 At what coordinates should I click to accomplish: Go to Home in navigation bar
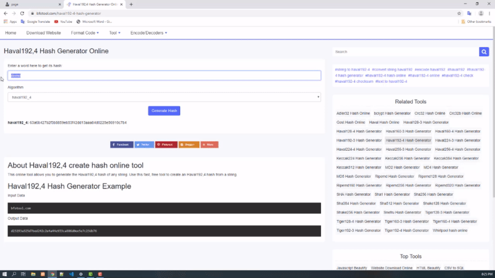tap(11, 33)
